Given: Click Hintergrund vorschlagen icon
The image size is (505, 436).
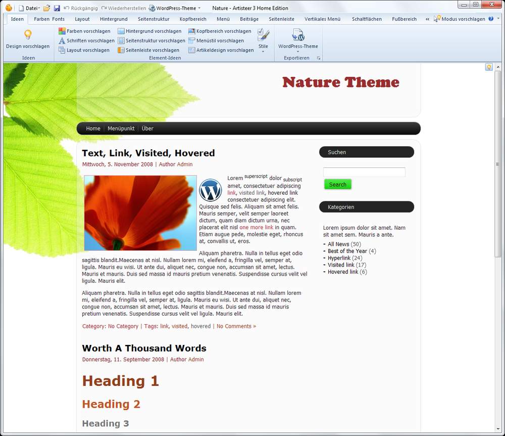Looking at the screenshot, I should click(121, 31).
